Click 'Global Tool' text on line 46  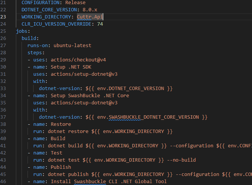click(x=151, y=182)
